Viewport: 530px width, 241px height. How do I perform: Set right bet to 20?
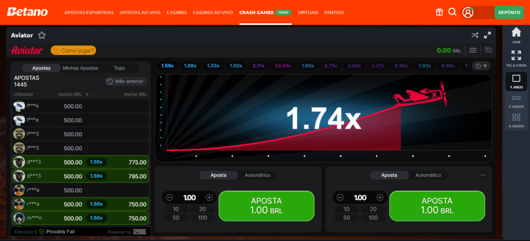point(373,209)
